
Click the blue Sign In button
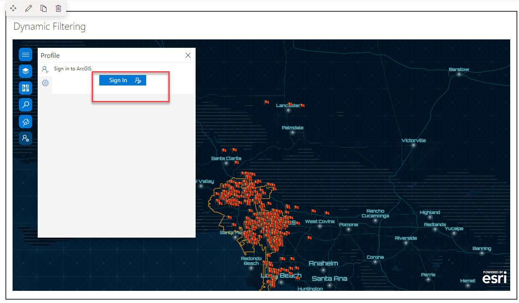(x=123, y=80)
